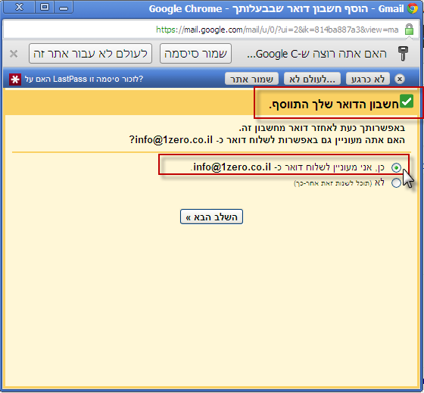Click the key icon in password bar

point(403,54)
